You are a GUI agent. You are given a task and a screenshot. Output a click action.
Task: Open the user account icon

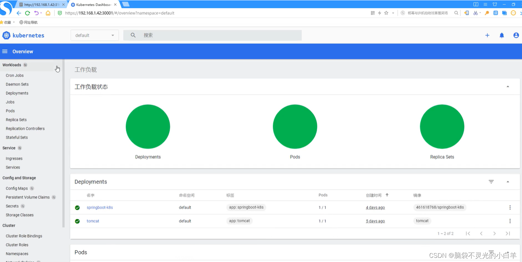[516, 35]
